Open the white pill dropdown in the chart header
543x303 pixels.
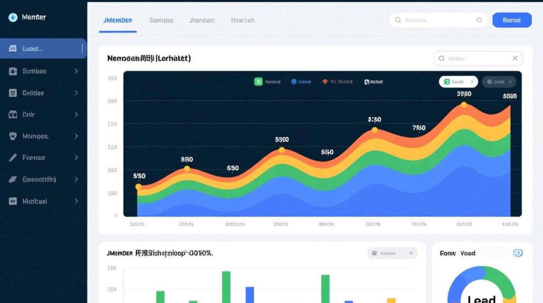pyautogui.click(x=458, y=82)
